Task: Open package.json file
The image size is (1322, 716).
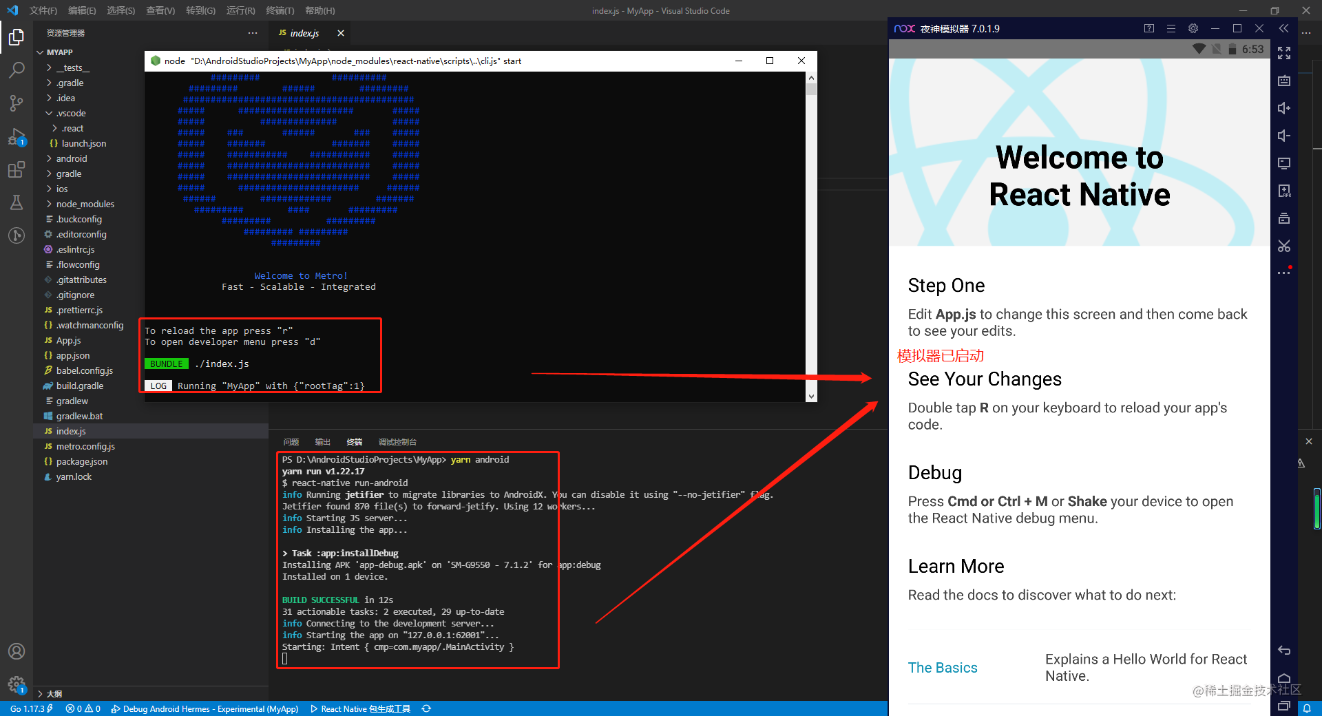Action: tap(81, 461)
